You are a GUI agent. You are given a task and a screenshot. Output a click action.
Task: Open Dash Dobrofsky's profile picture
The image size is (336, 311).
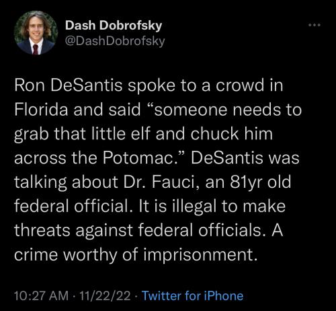[36, 33]
